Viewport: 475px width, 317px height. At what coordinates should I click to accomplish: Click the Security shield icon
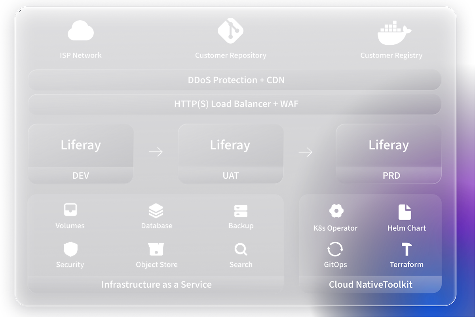(x=70, y=249)
